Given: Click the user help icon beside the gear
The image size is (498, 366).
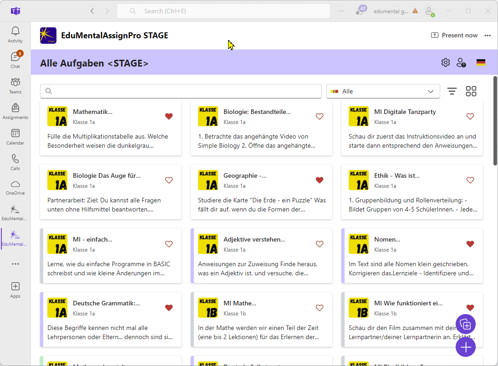Looking at the screenshot, I should tap(461, 62).
